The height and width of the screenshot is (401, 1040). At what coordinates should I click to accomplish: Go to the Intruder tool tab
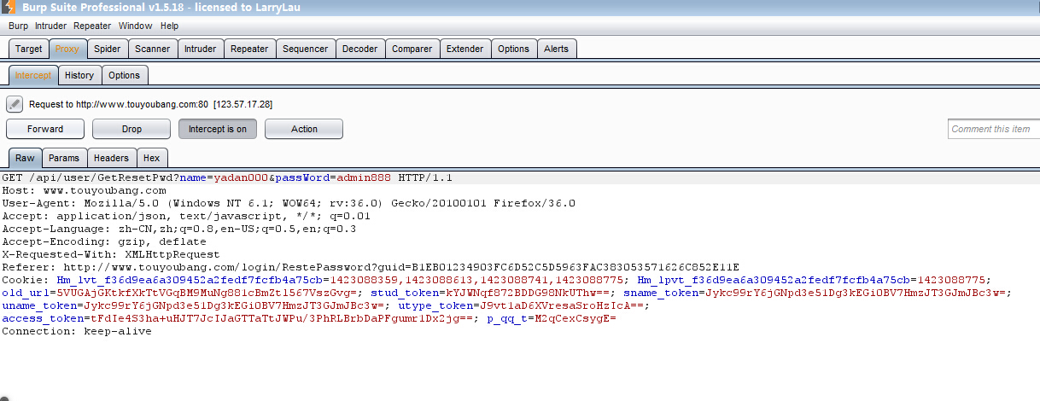click(200, 49)
